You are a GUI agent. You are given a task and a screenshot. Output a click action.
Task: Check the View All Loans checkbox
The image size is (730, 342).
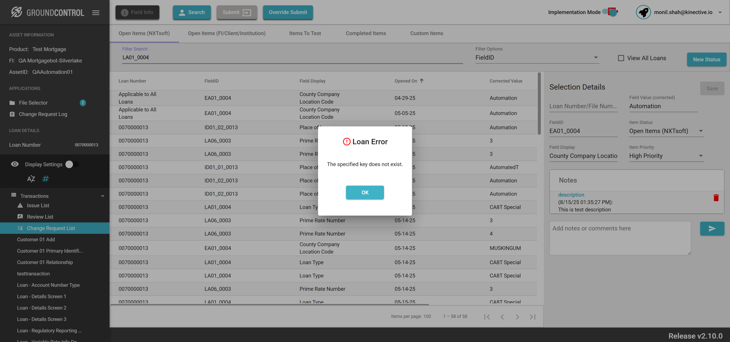[621, 58]
